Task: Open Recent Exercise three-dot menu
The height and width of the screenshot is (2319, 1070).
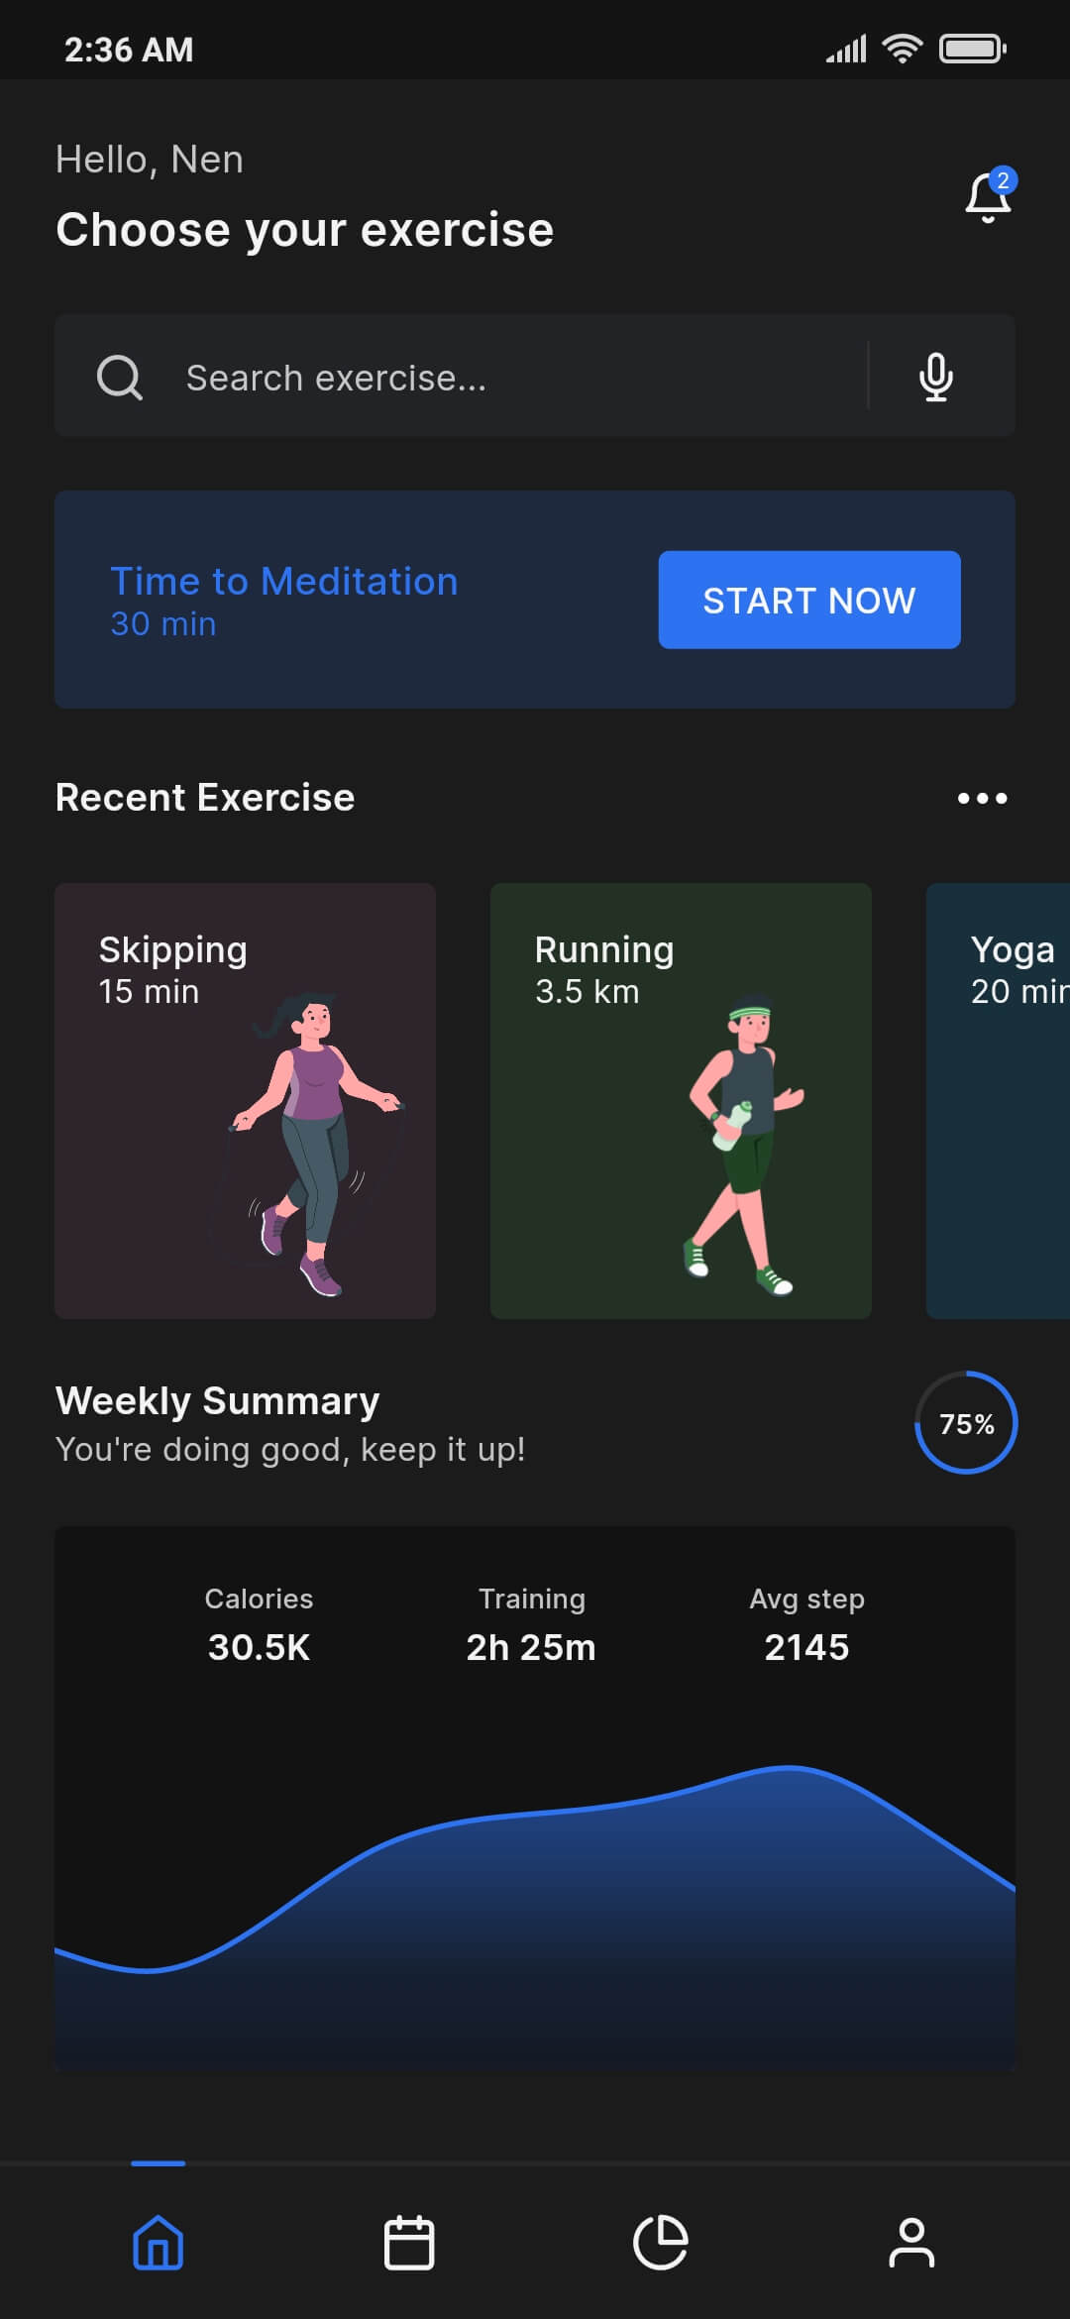Action: 983,798
